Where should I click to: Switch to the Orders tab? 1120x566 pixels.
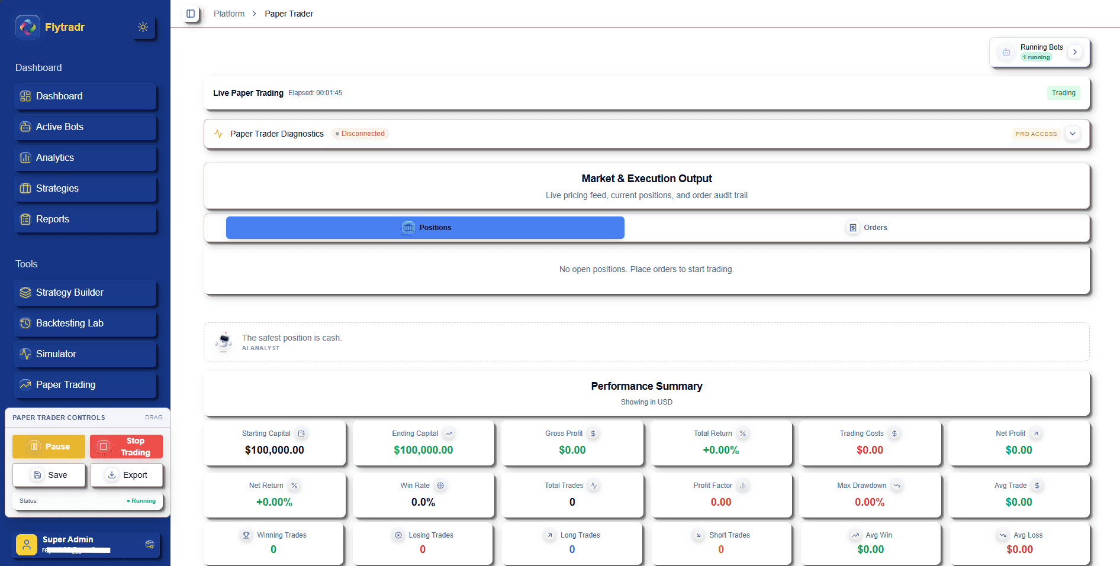pyautogui.click(x=867, y=228)
